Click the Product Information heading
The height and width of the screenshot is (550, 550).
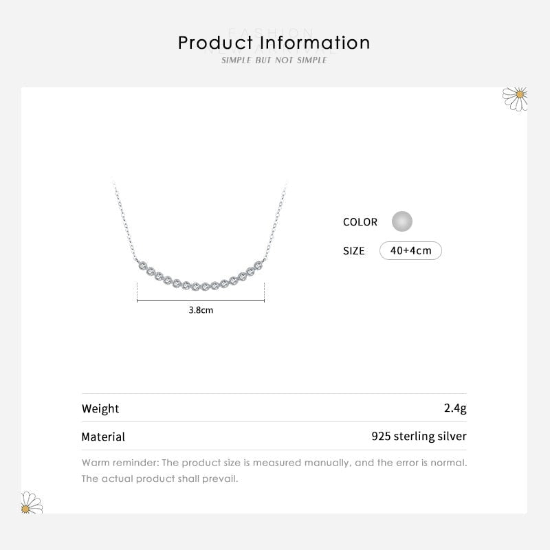click(274, 43)
